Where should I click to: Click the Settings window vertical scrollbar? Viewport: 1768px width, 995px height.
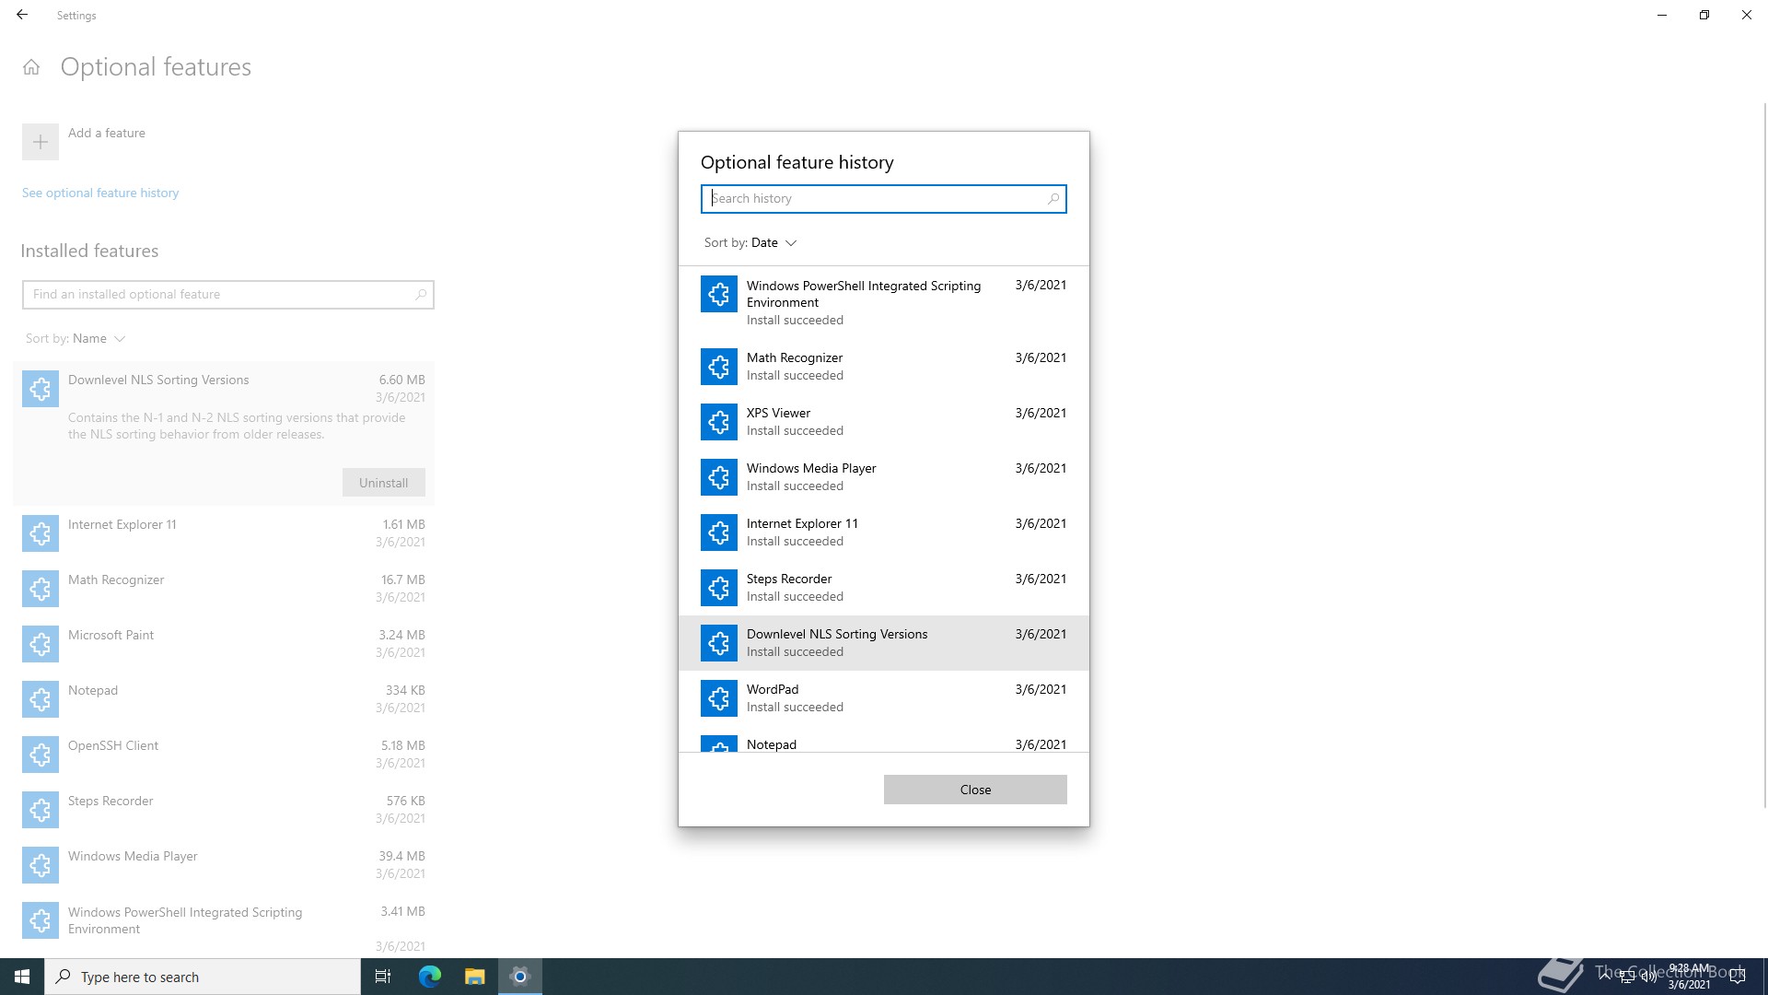click(x=1764, y=455)
